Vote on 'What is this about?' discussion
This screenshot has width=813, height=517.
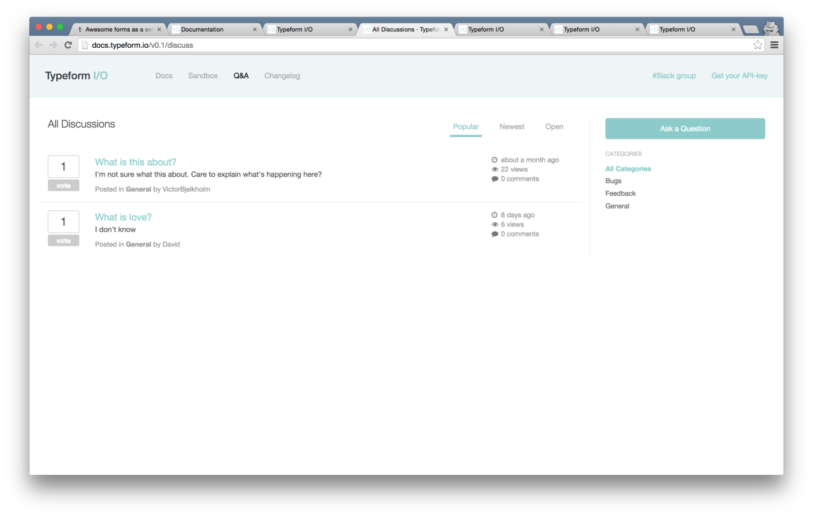pyautogui.click(x=63, y=186)
